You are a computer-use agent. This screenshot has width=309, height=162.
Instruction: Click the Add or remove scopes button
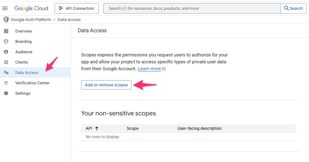[x=106, y=85]
